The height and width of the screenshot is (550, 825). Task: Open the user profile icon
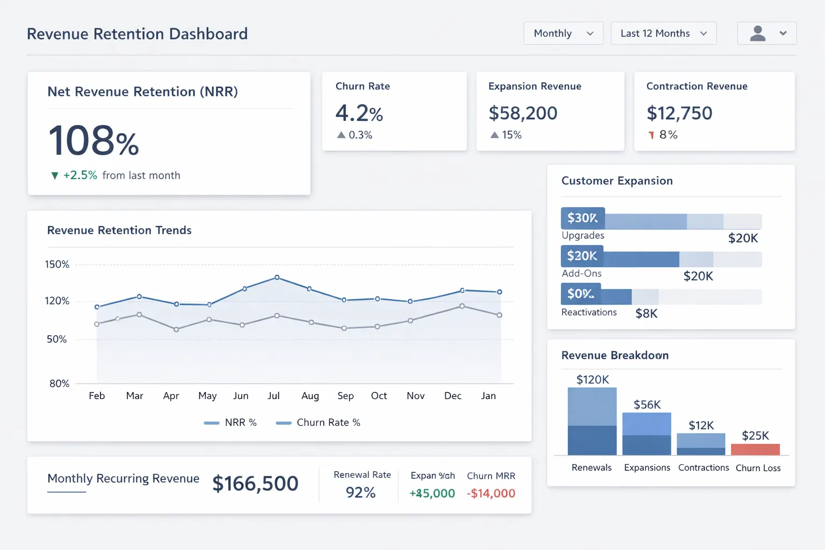[758, 33]
